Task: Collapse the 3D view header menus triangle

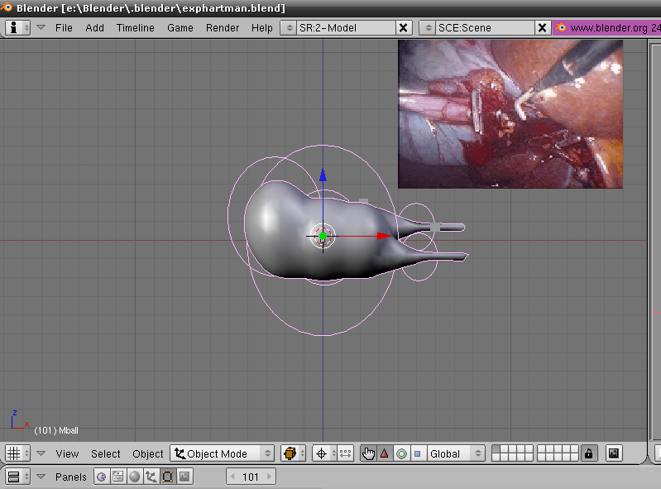Action: click(x=41, y=453)
